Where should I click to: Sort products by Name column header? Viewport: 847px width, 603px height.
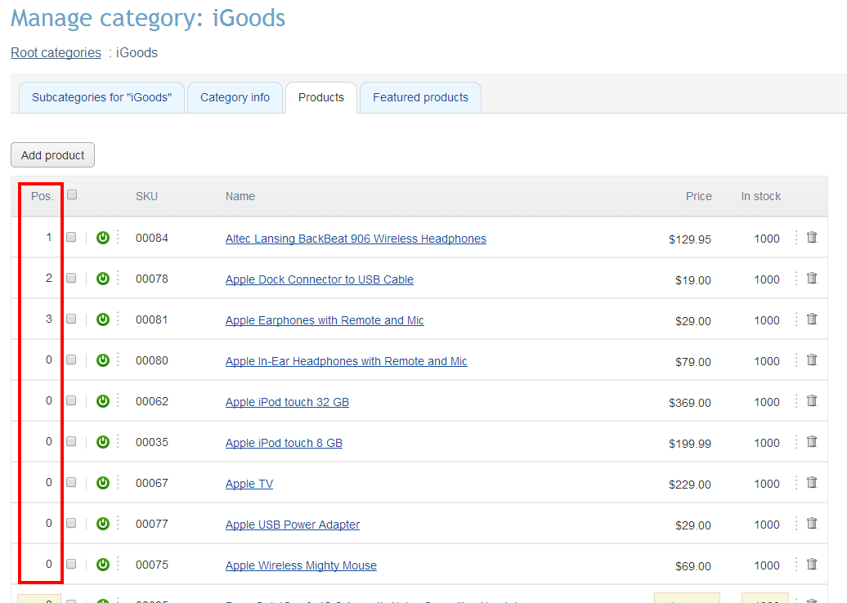point(240,196)
